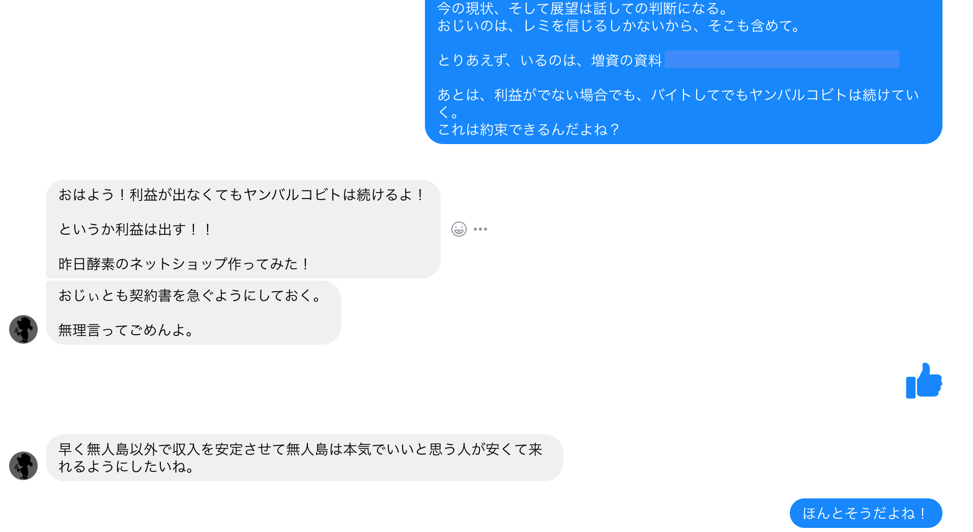
Task: Click the 早く無人島以外で収入を安定させて message bubble
Action: (x=304, y=458)
